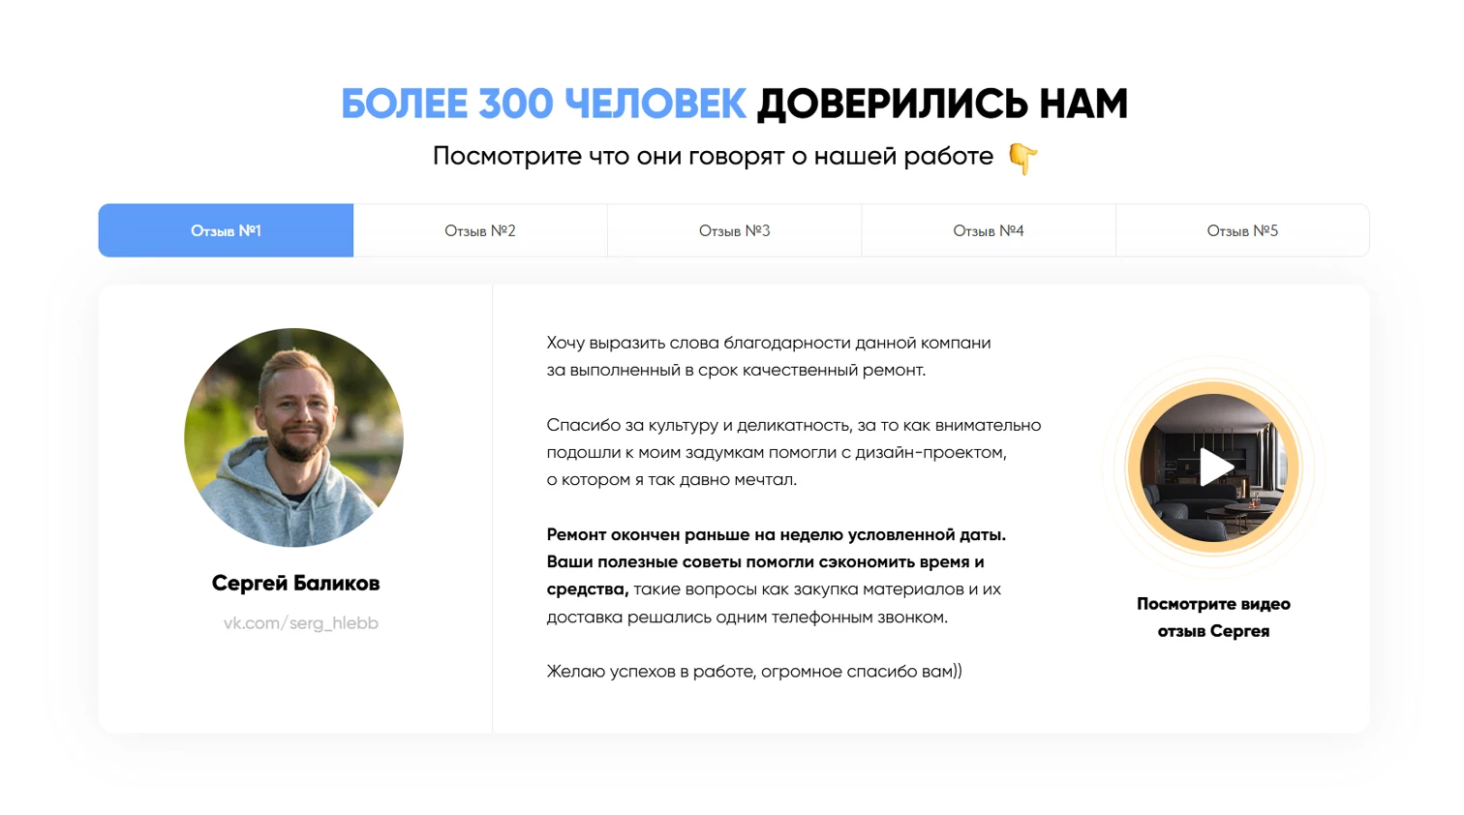The image size is (1464, 815).
Task: Click the ДОВЕРИЛИСЬ НАМ heading text
Action: pos(942,104)
